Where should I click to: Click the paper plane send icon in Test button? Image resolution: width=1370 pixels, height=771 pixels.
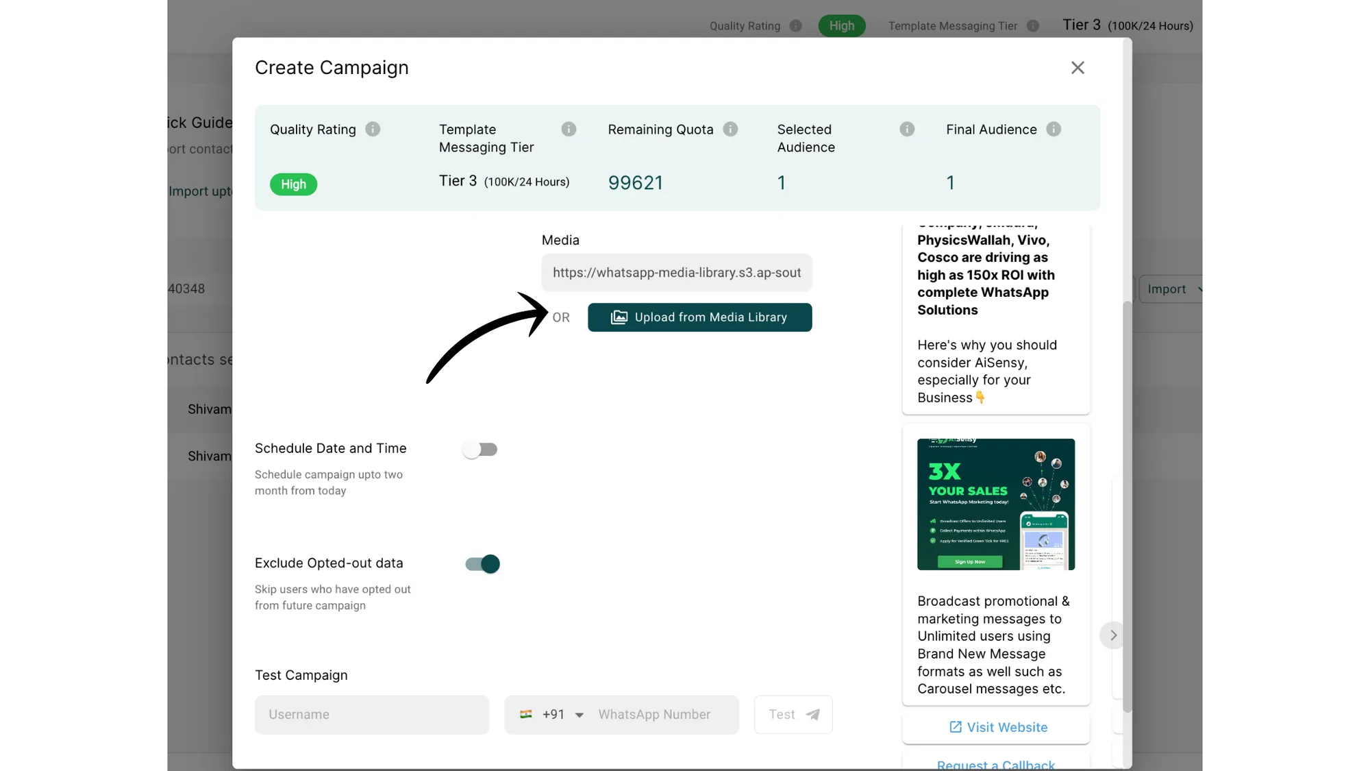(x=814, y=714)
